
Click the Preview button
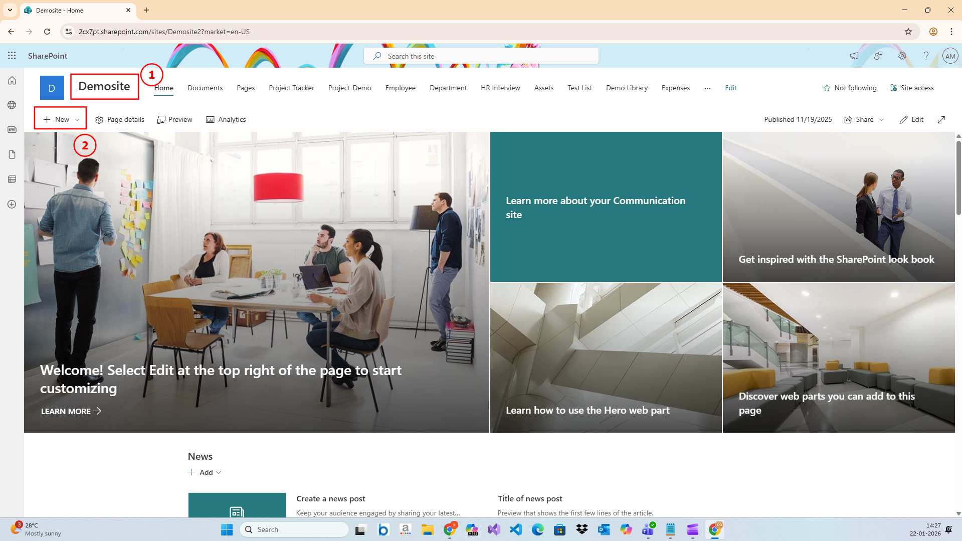[175, 119]
